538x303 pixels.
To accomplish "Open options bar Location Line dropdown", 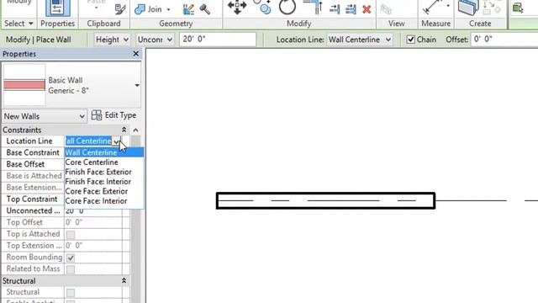I will pos(360,40).
